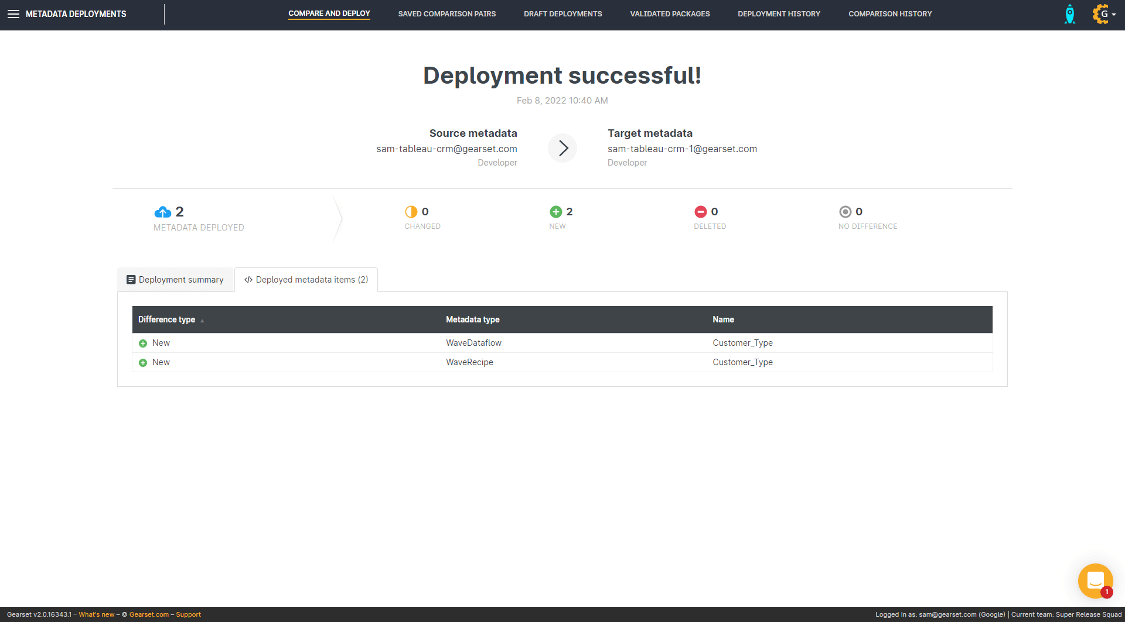Click the blue rocket icon

(x=1069, y=14)
